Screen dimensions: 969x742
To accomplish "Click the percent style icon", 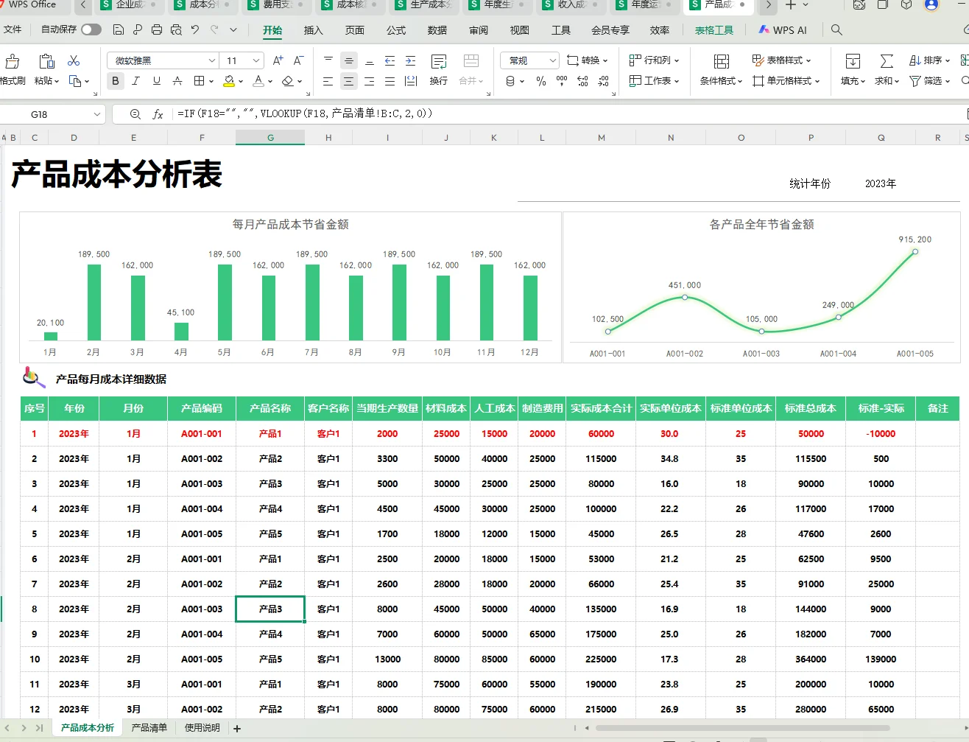I will point(541,83).
